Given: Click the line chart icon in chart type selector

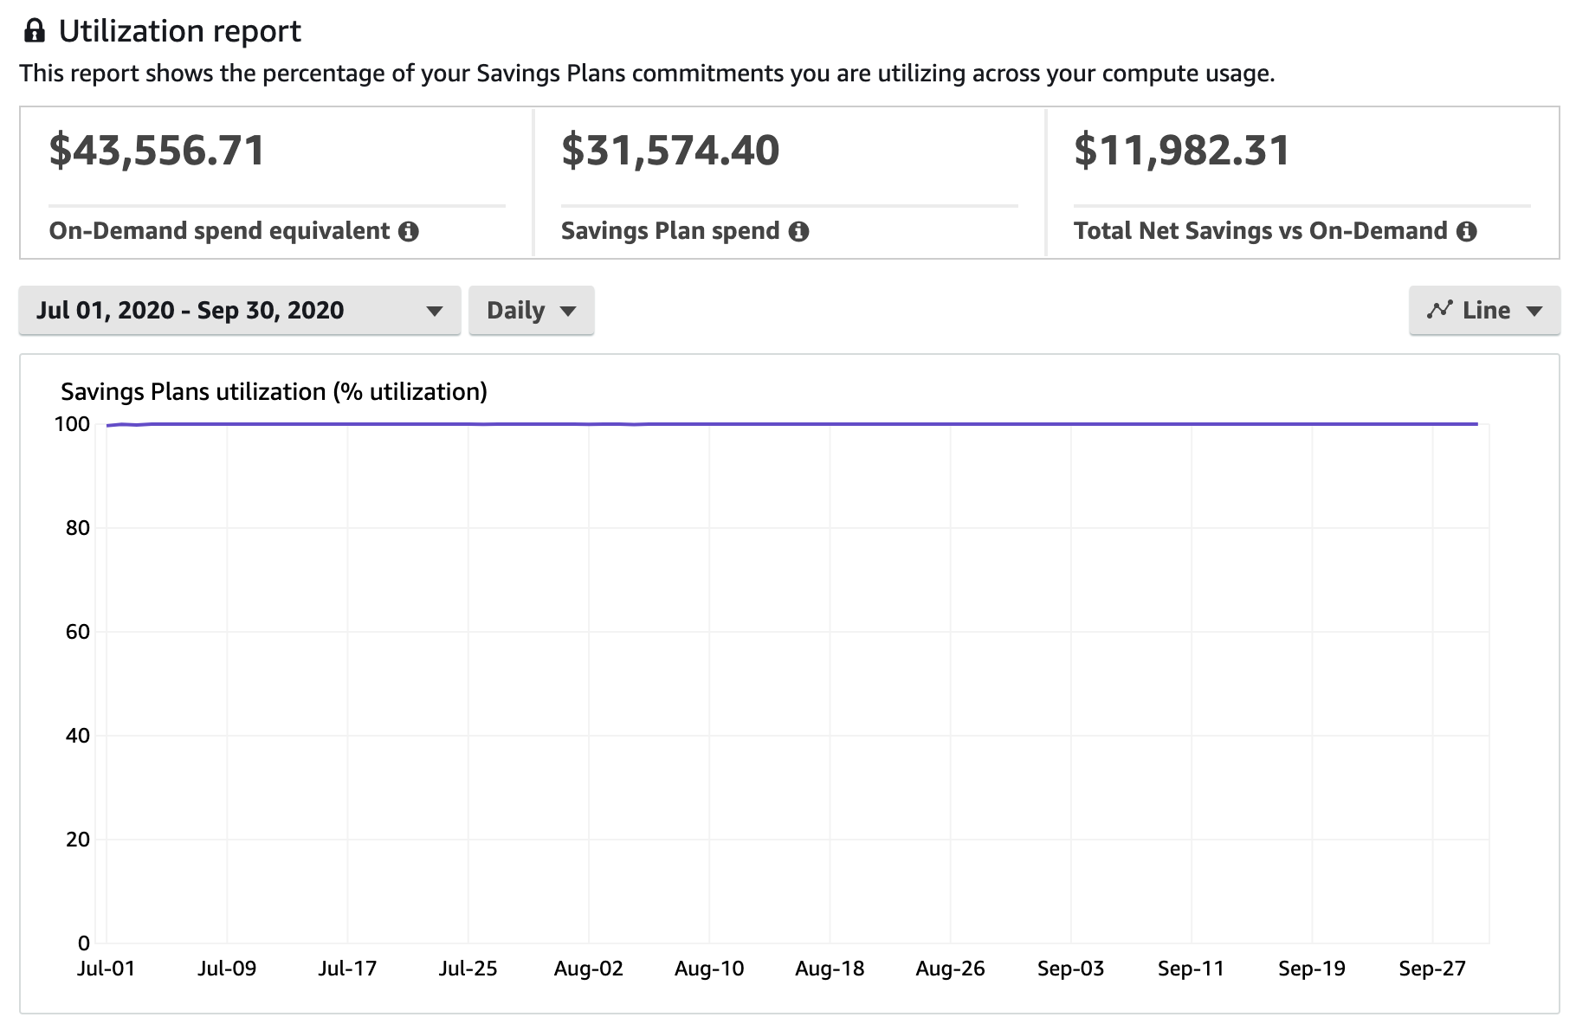Looking at the screenshot, I should tap(1439, 310).
